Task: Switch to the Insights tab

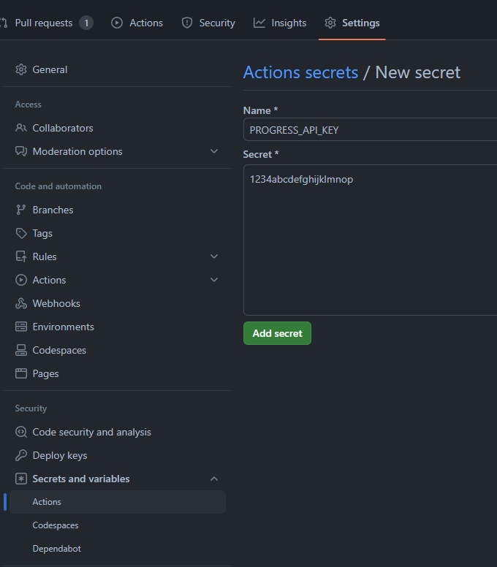Action: tap(280, 23)
